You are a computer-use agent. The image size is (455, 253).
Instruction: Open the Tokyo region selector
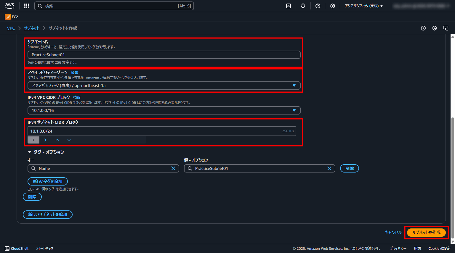pos(364,6)
